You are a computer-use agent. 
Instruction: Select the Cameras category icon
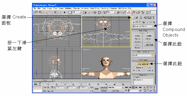pyautogui.click(x=144, y=22)
